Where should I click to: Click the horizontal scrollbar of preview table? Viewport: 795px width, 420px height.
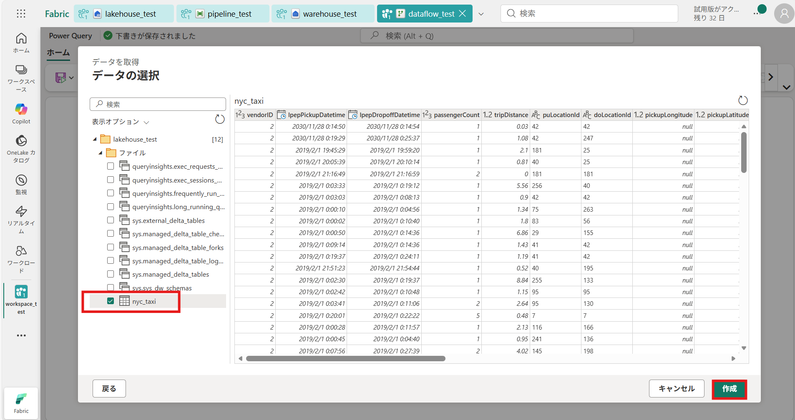coord(345,359)
